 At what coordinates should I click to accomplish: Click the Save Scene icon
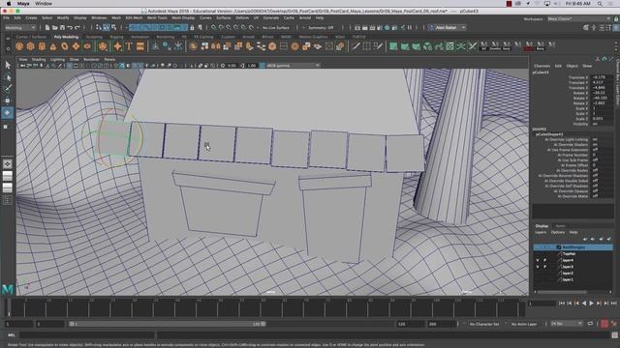click(62, 28)
